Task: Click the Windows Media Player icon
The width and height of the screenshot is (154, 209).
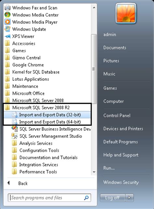Action: point(7,22)
